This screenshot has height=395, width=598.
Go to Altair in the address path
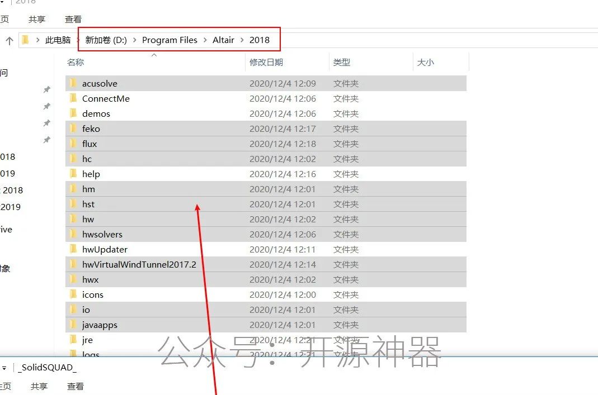click(x=223, y=40)
